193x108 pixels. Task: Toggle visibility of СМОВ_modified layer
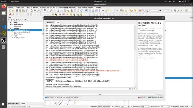(10, 38)
